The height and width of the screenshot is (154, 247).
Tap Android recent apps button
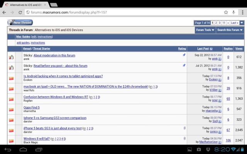click(x=39, y=149)
